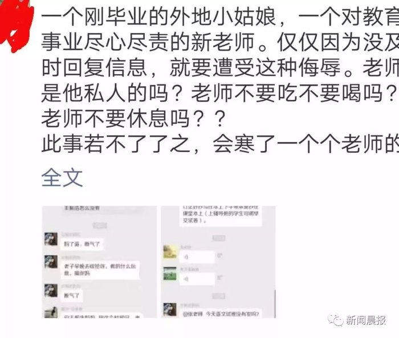
Task: Tap the 今天语文试卷 message bubble
Action: 221,314
